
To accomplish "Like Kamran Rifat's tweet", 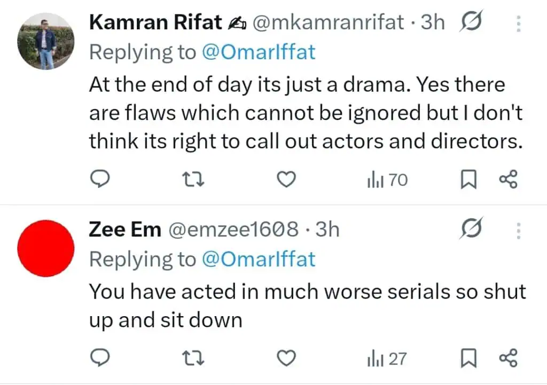I will pyautogui.click(x=288, y=180).
